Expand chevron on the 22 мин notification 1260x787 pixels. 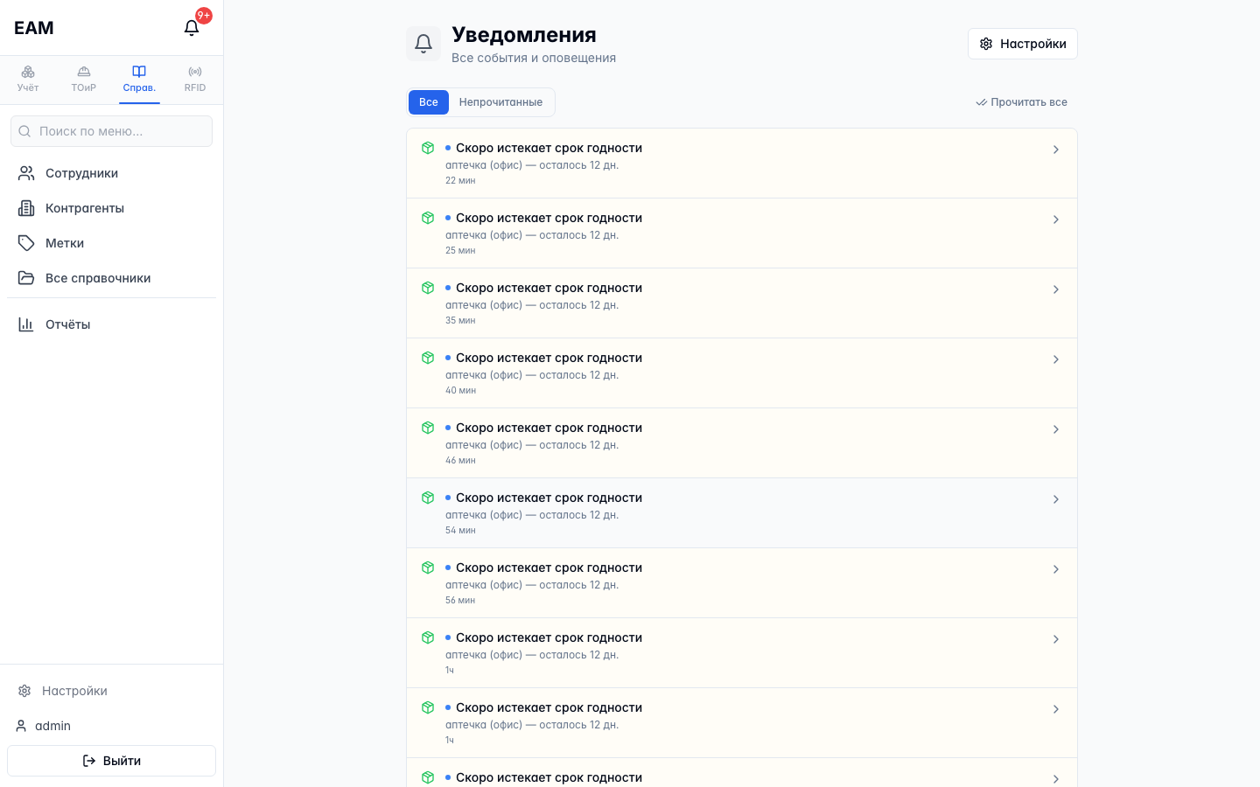pos(1056,150)
